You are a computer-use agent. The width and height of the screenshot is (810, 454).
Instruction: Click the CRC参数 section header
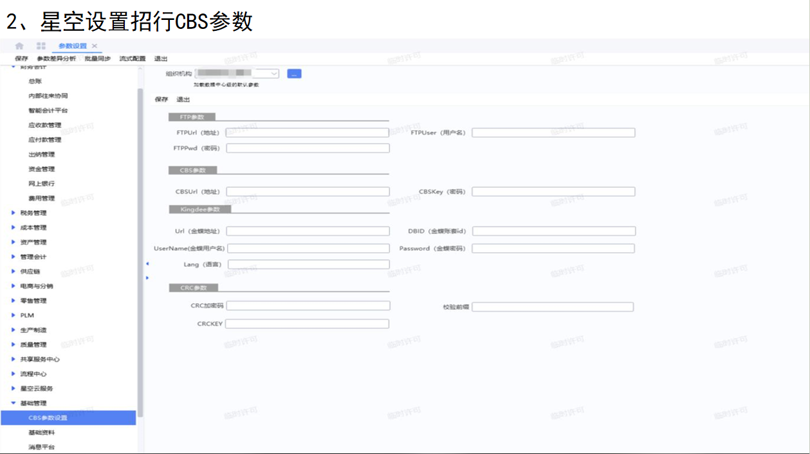click(192, 287)
